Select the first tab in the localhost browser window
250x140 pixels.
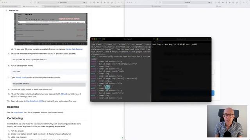point(156,7)
